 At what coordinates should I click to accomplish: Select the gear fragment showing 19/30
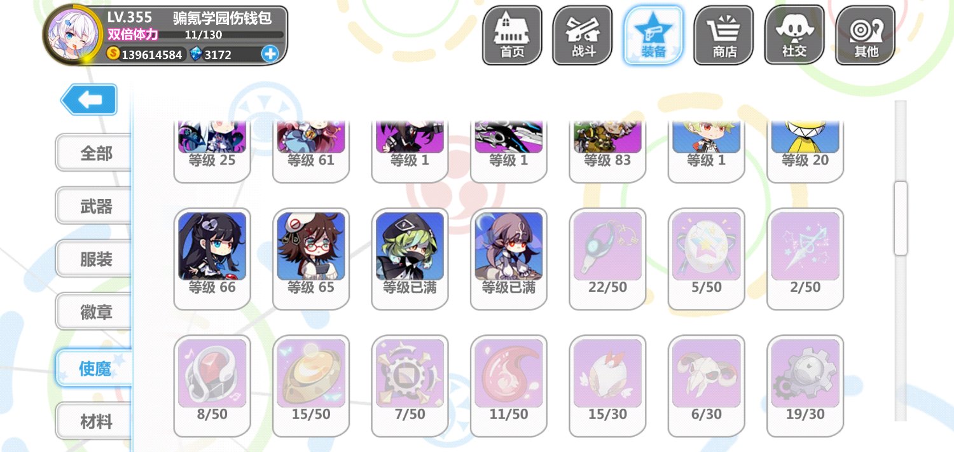click(x=805, y=386)
